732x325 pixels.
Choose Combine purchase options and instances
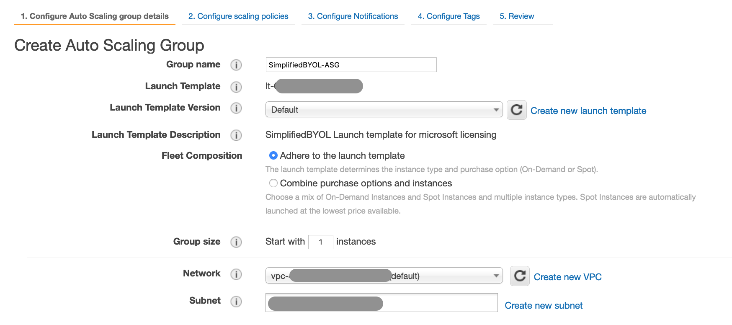coord(273,183)
